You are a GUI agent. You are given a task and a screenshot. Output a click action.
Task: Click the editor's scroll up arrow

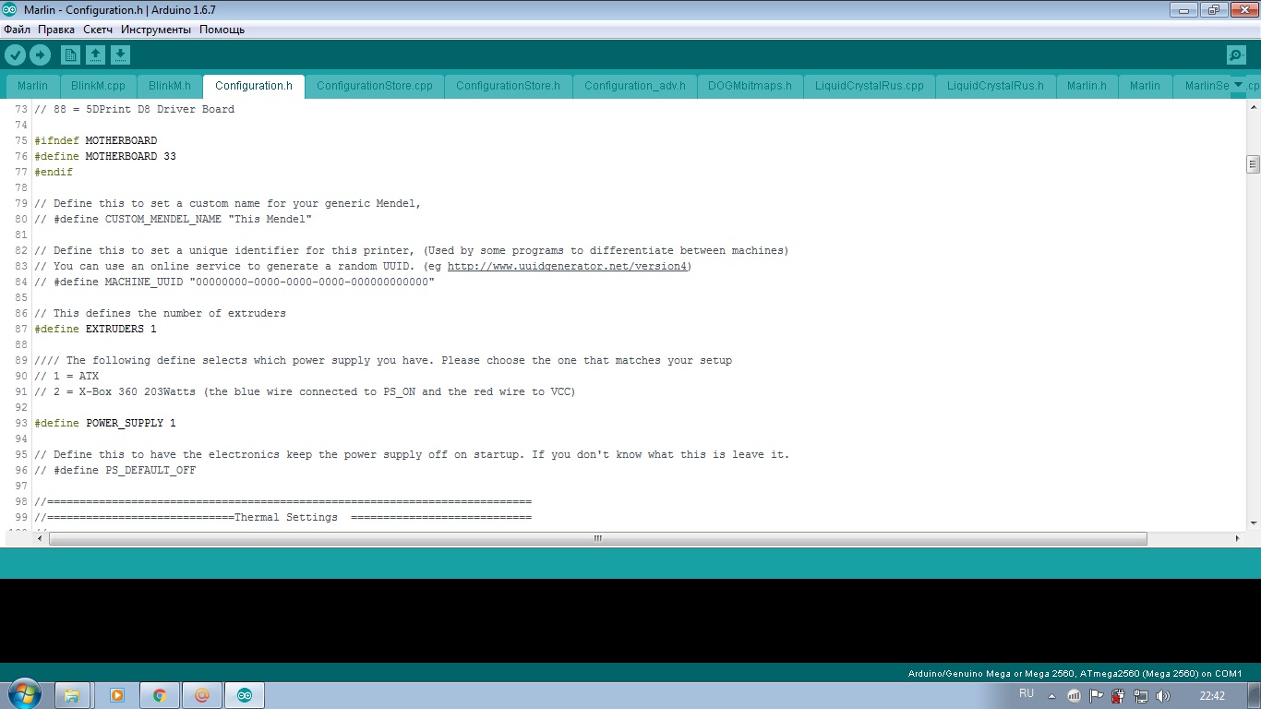click(x=1253, y=107)
